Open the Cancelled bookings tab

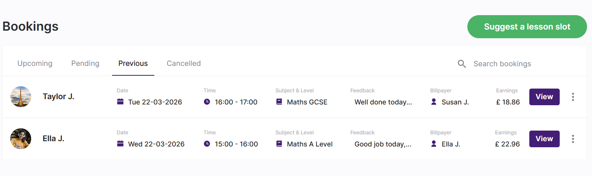coord(184,64)
